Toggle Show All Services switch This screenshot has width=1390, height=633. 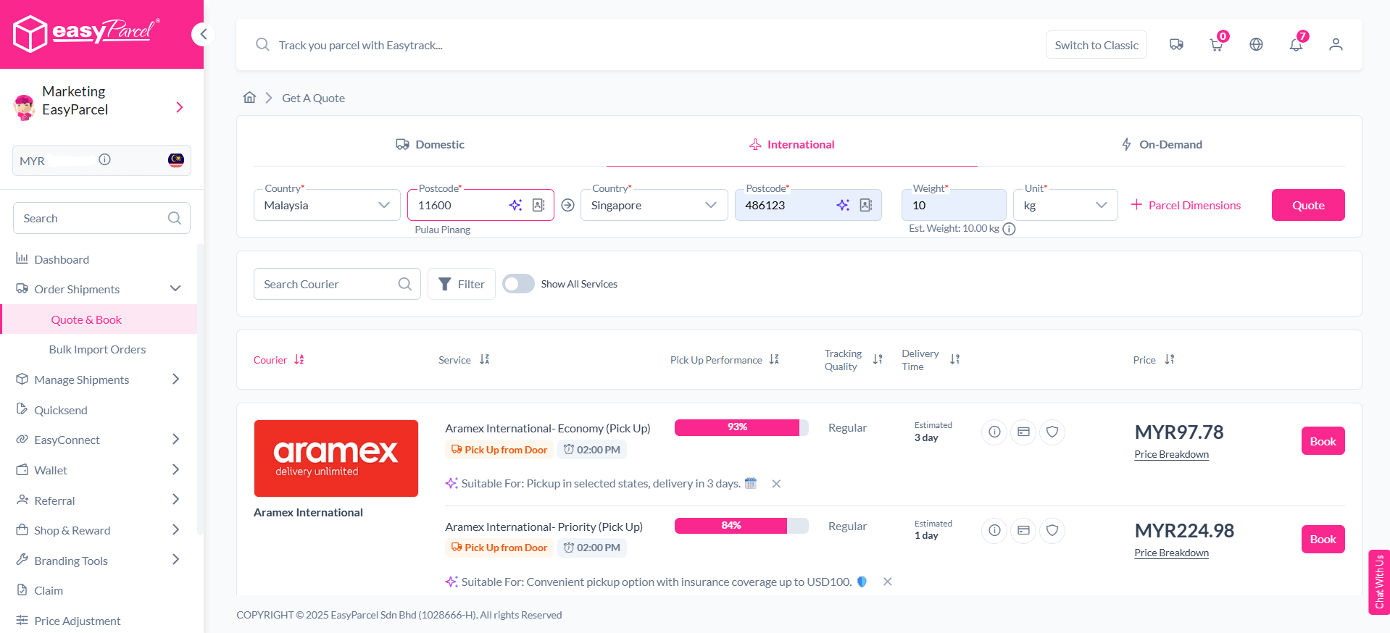coord(519,284)
